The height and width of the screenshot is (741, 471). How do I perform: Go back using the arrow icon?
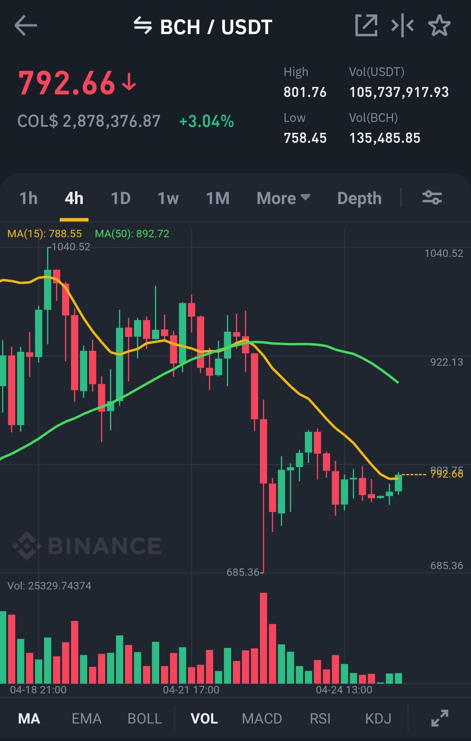coord(26,26)
